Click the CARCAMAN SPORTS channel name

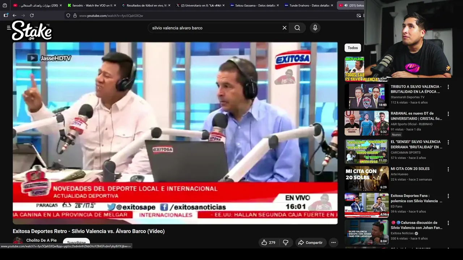406,152
